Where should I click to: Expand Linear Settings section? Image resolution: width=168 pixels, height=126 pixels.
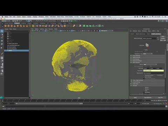pyautogui.click(x=147, y=56)
